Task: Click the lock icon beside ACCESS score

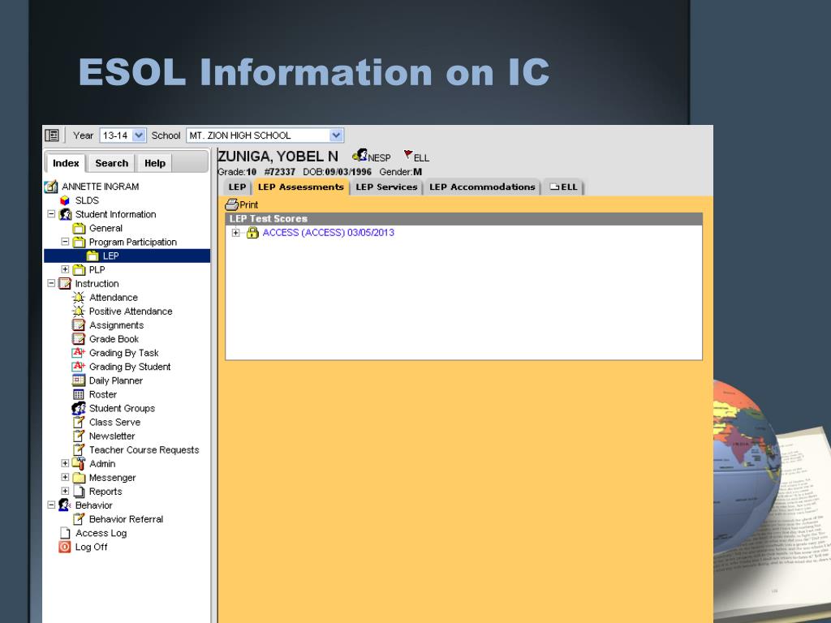Action: pos(252,233)
